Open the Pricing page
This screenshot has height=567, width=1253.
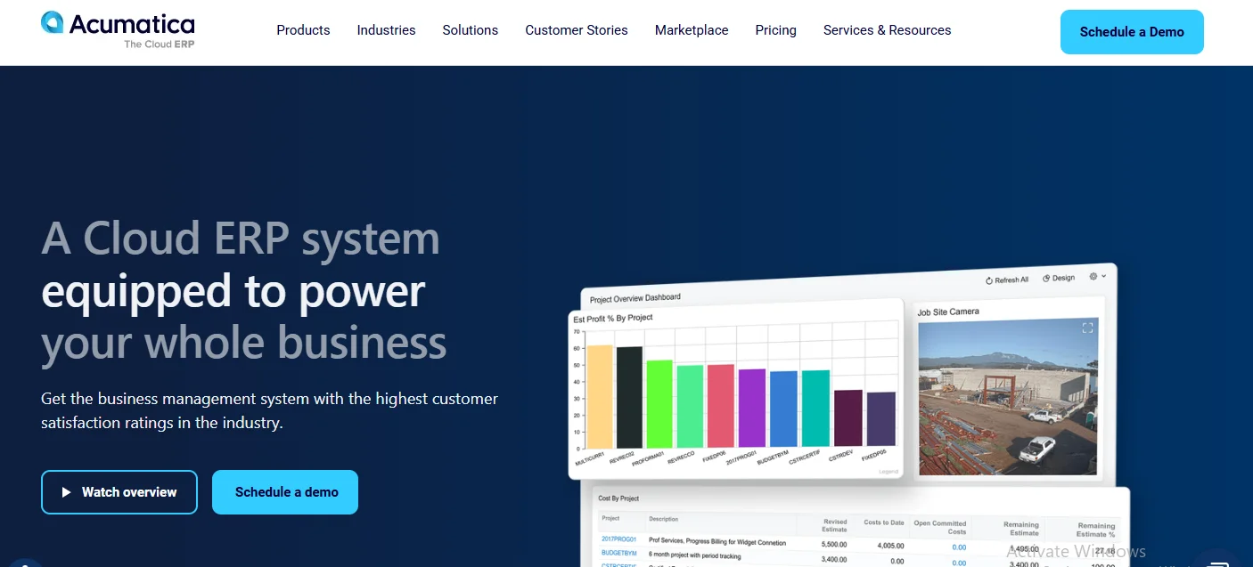tap(775, 30)
